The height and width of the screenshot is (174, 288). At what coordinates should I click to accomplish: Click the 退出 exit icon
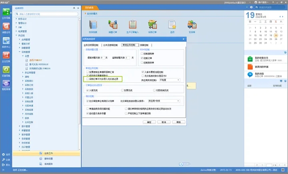point(3,165)
